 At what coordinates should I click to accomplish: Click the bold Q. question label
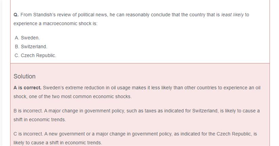[x=16, y=15]
